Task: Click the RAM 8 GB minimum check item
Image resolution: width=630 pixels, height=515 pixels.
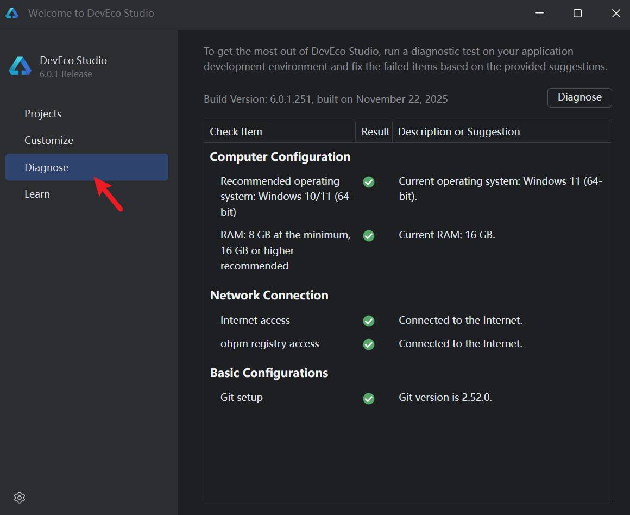Action: [x=285, y=250]
